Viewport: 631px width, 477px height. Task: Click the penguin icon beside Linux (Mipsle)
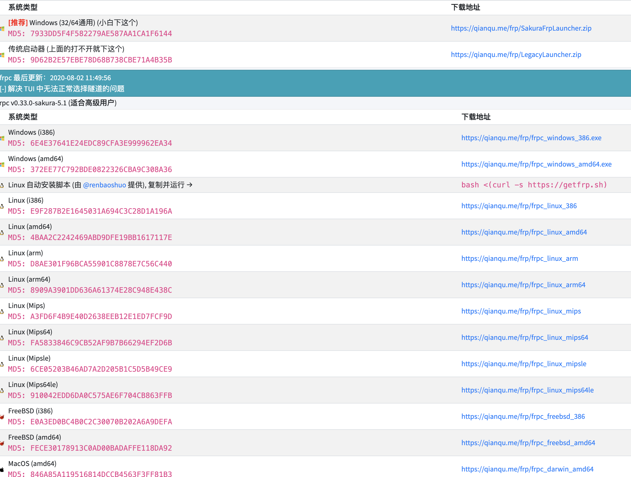(x=2, y=364)
